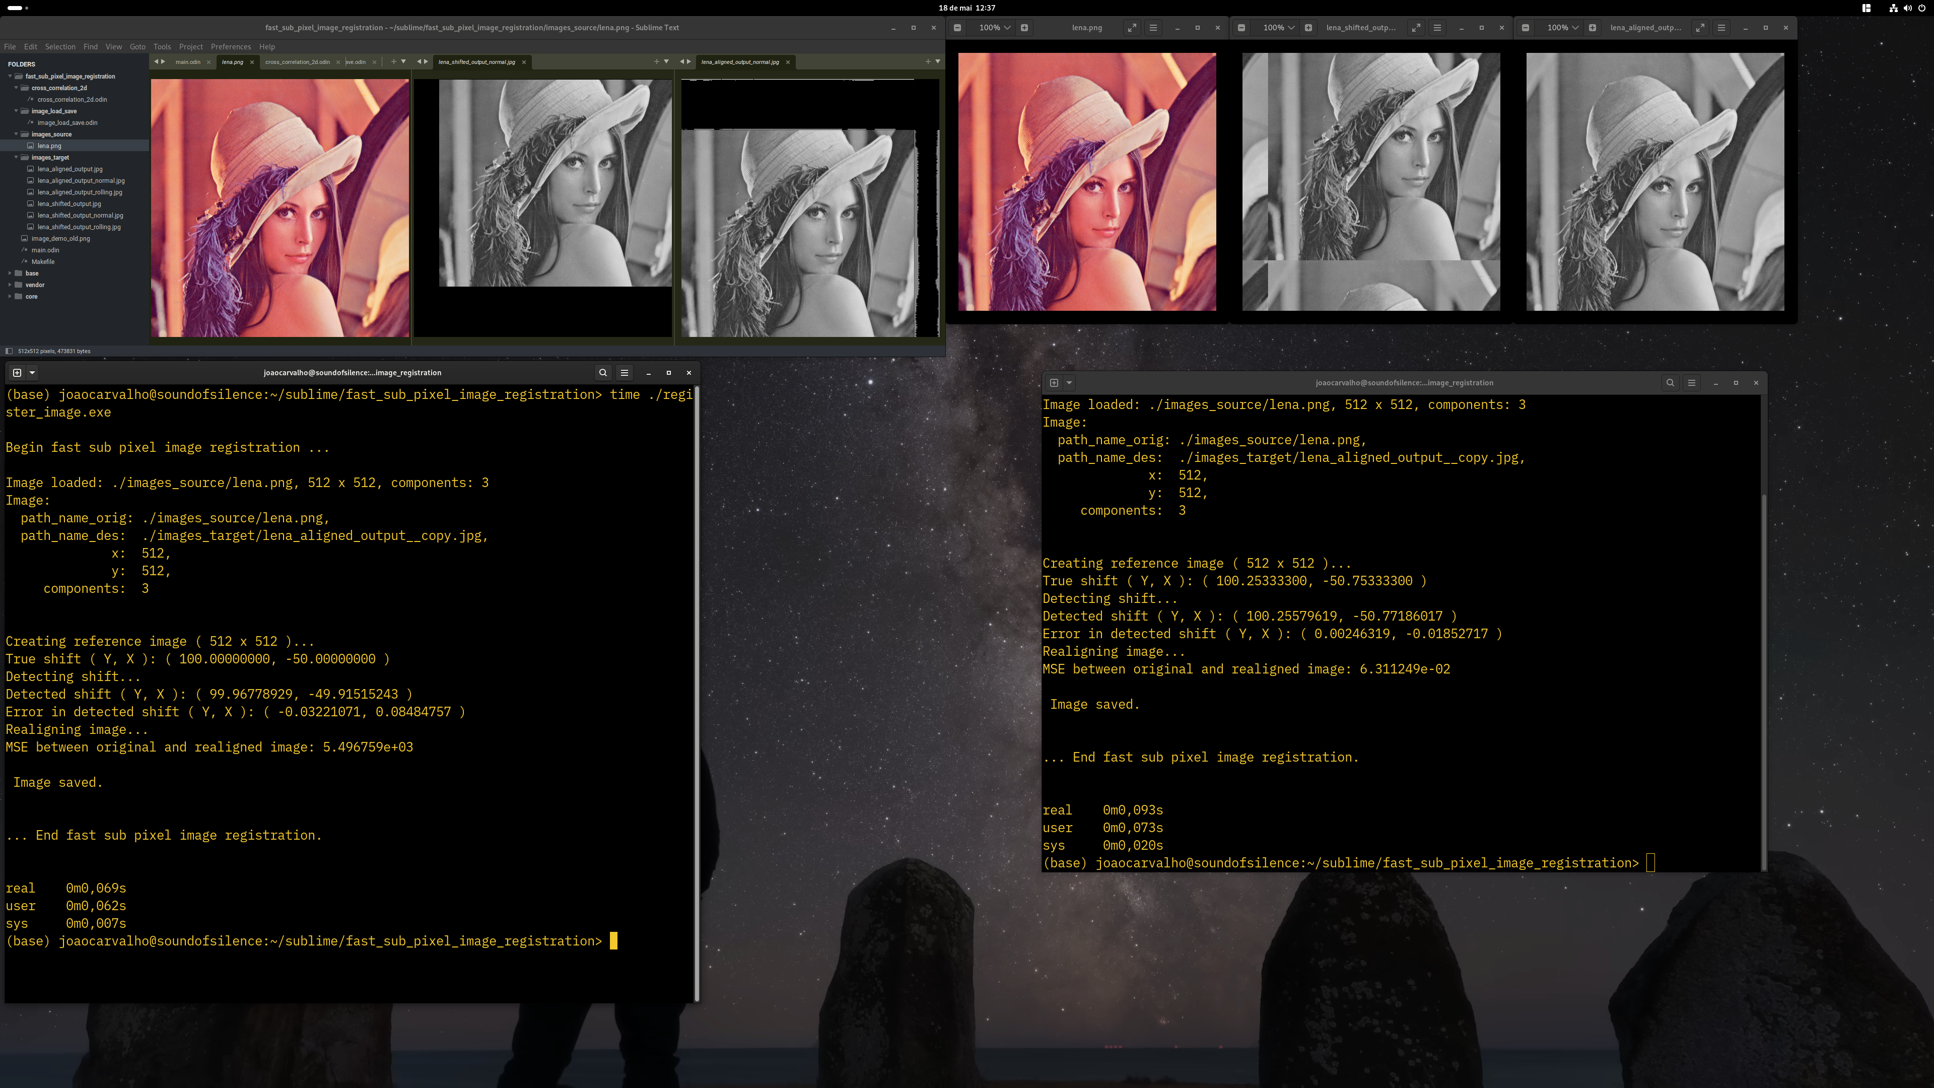1934x1088 pixels.
Task: Open tab list dropdown in middle pane
Action: point(666,61)
